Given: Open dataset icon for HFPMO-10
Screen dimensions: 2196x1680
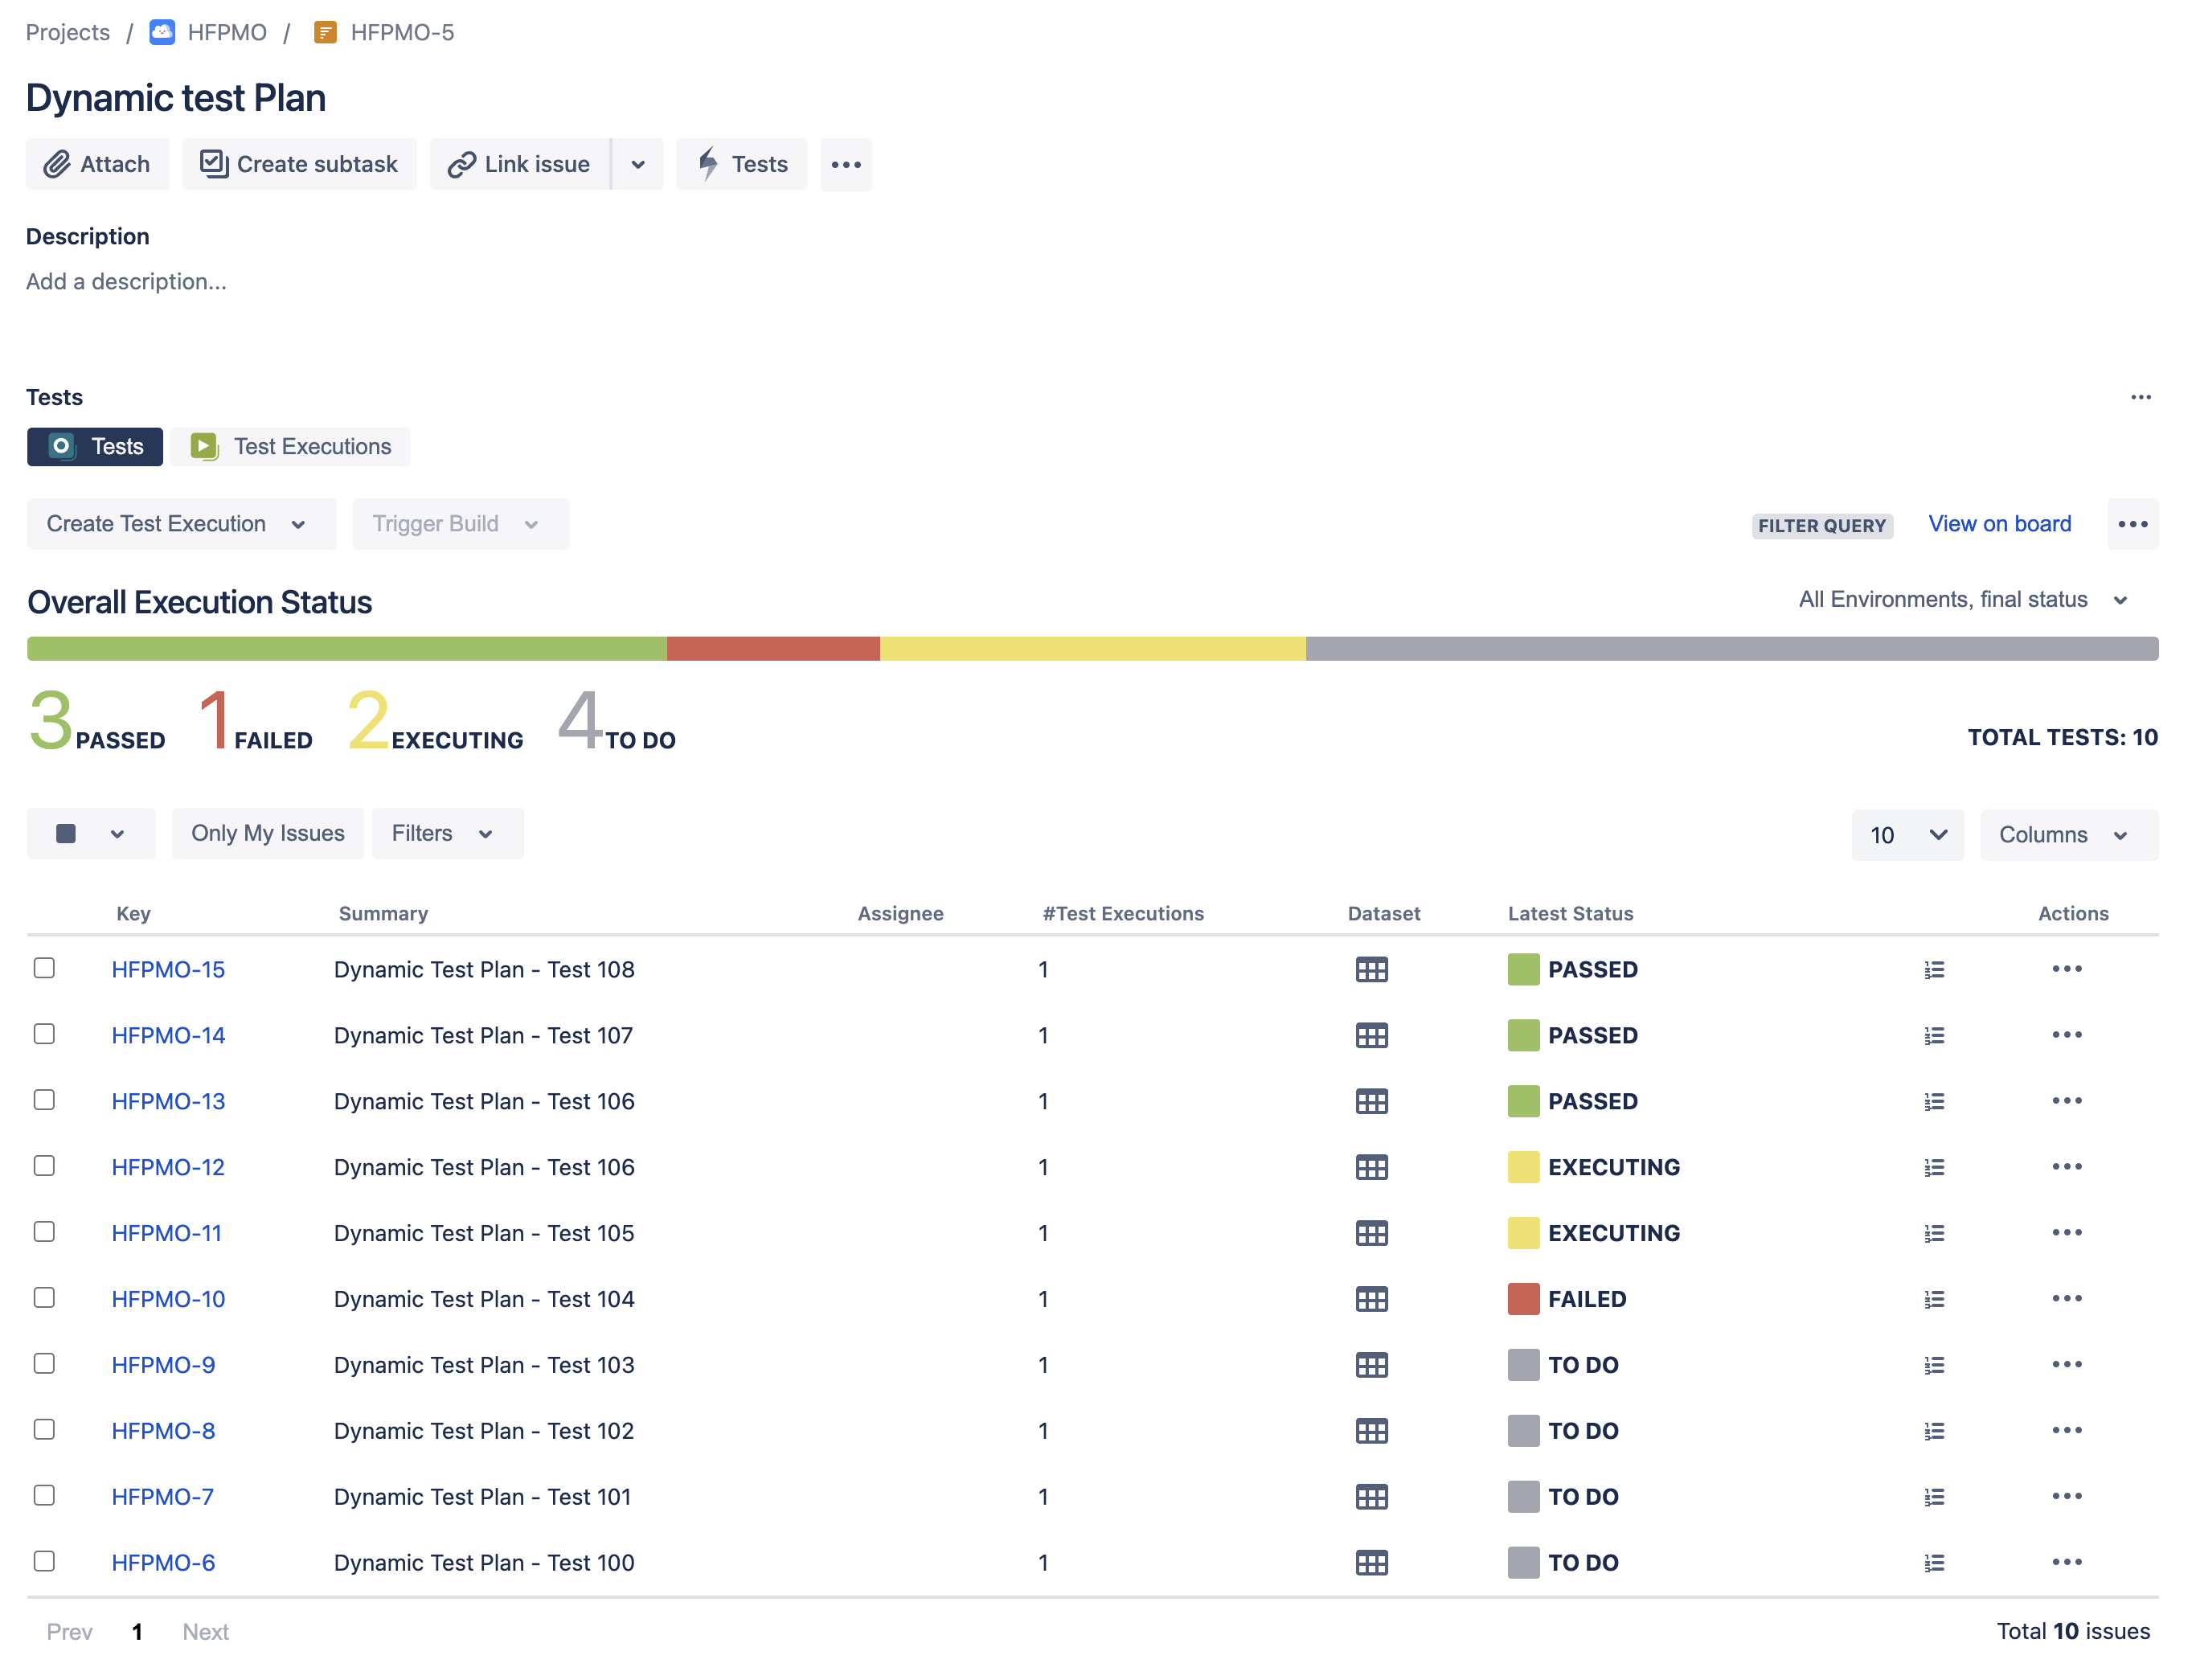Looking at the screenshot, I should pos(1371,1299).
